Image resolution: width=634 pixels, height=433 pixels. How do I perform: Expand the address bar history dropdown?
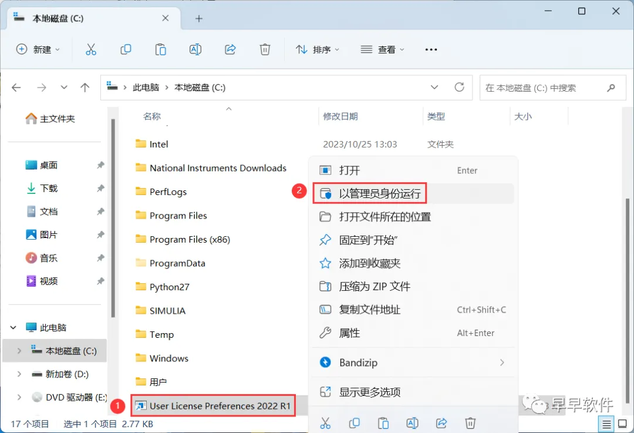pos(434,88)
